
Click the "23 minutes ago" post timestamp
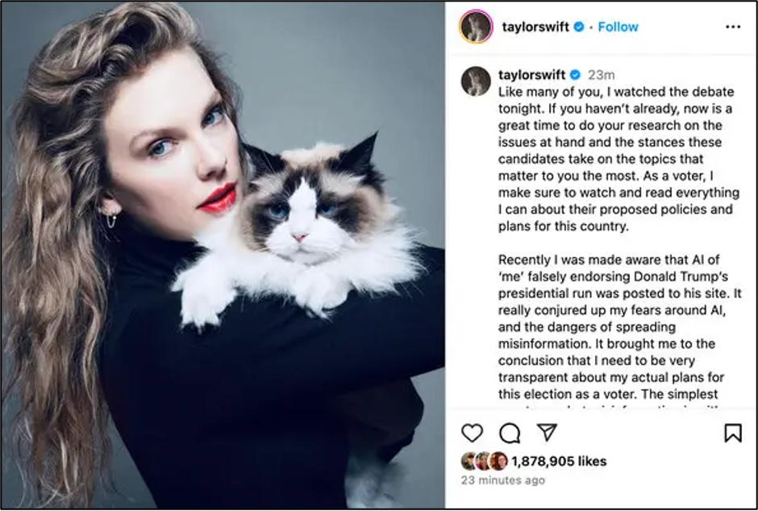point(502,480)
